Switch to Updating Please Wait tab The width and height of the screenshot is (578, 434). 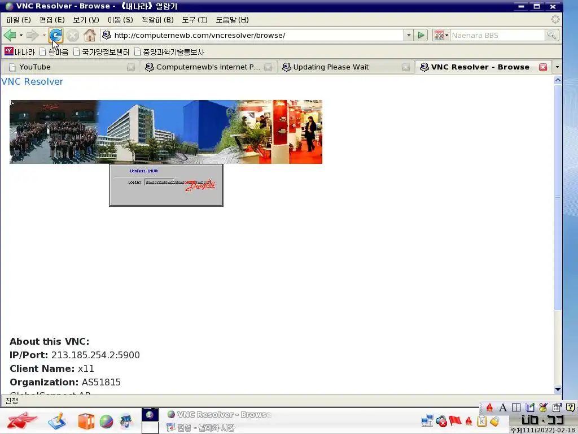pos(345,67)
